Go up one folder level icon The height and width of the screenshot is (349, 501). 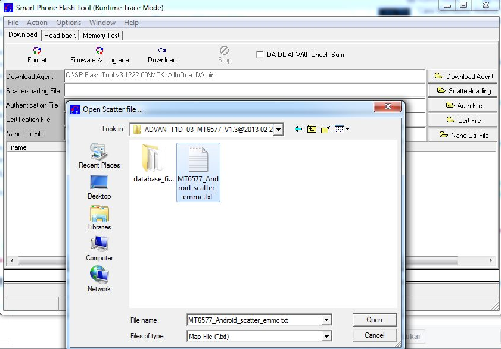(x=312, y=129)
